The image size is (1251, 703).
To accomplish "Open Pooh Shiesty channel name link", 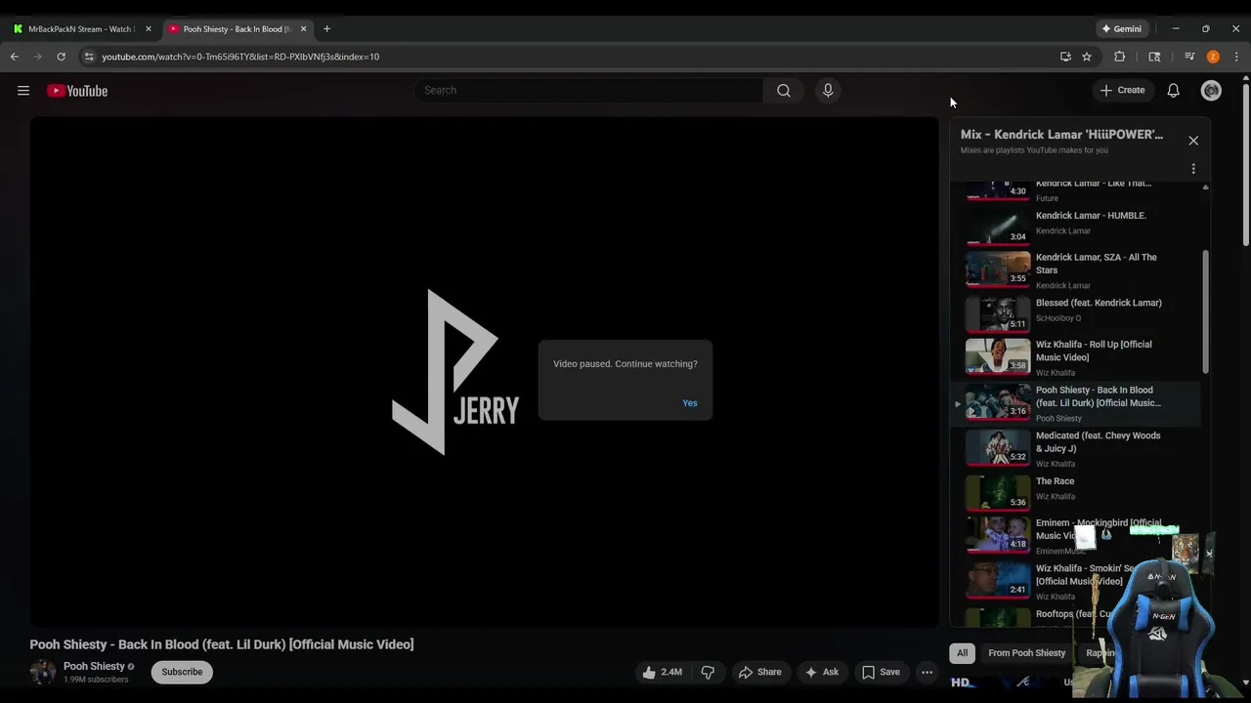I will click(x=94, y=666).
